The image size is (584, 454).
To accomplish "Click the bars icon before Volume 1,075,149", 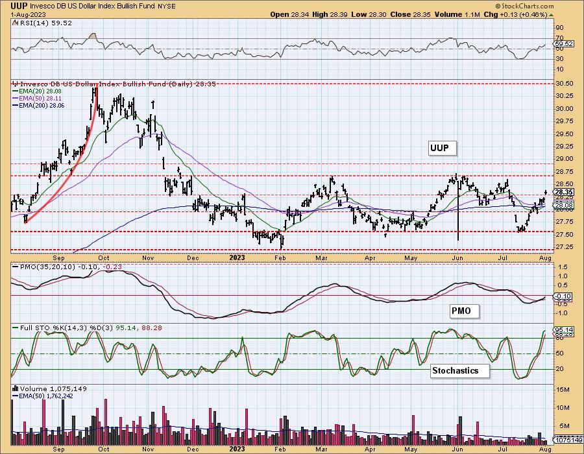I will tap(16, 388).
